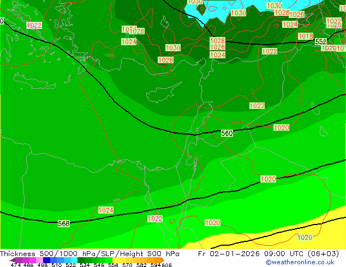Click the 1018 pressure label
The height and width of the screenshot is (267, 346).
pyautogui.click(x=306, y=36)
